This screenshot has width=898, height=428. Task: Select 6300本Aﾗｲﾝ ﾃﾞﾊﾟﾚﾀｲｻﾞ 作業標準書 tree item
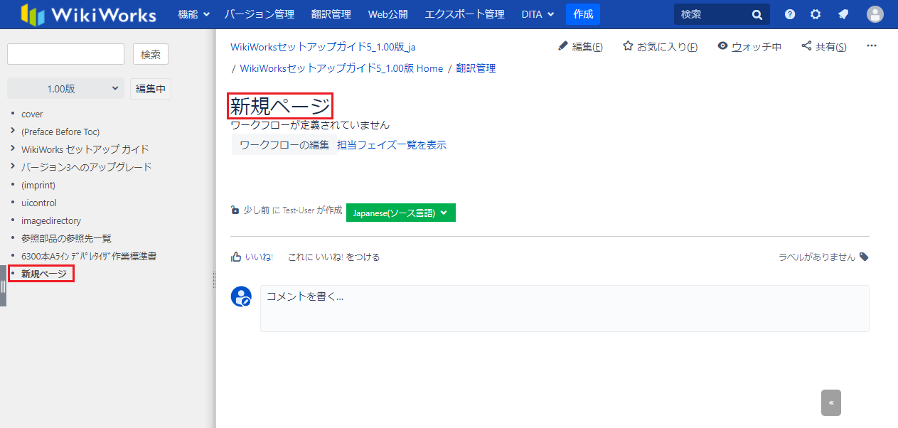coord(89,256)
